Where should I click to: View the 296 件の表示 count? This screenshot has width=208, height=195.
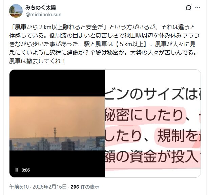85,187
